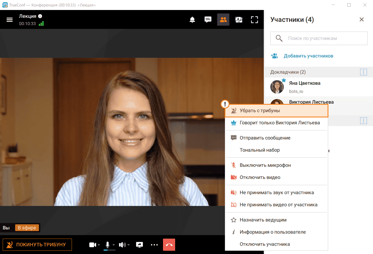
Task: Choose Отключить участника menu item
Action: pyautogui.click(x=277, y=244)
